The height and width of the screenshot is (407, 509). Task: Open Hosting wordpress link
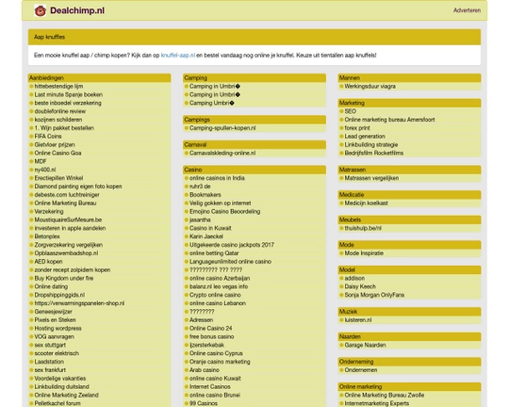(x=57, y=329)
